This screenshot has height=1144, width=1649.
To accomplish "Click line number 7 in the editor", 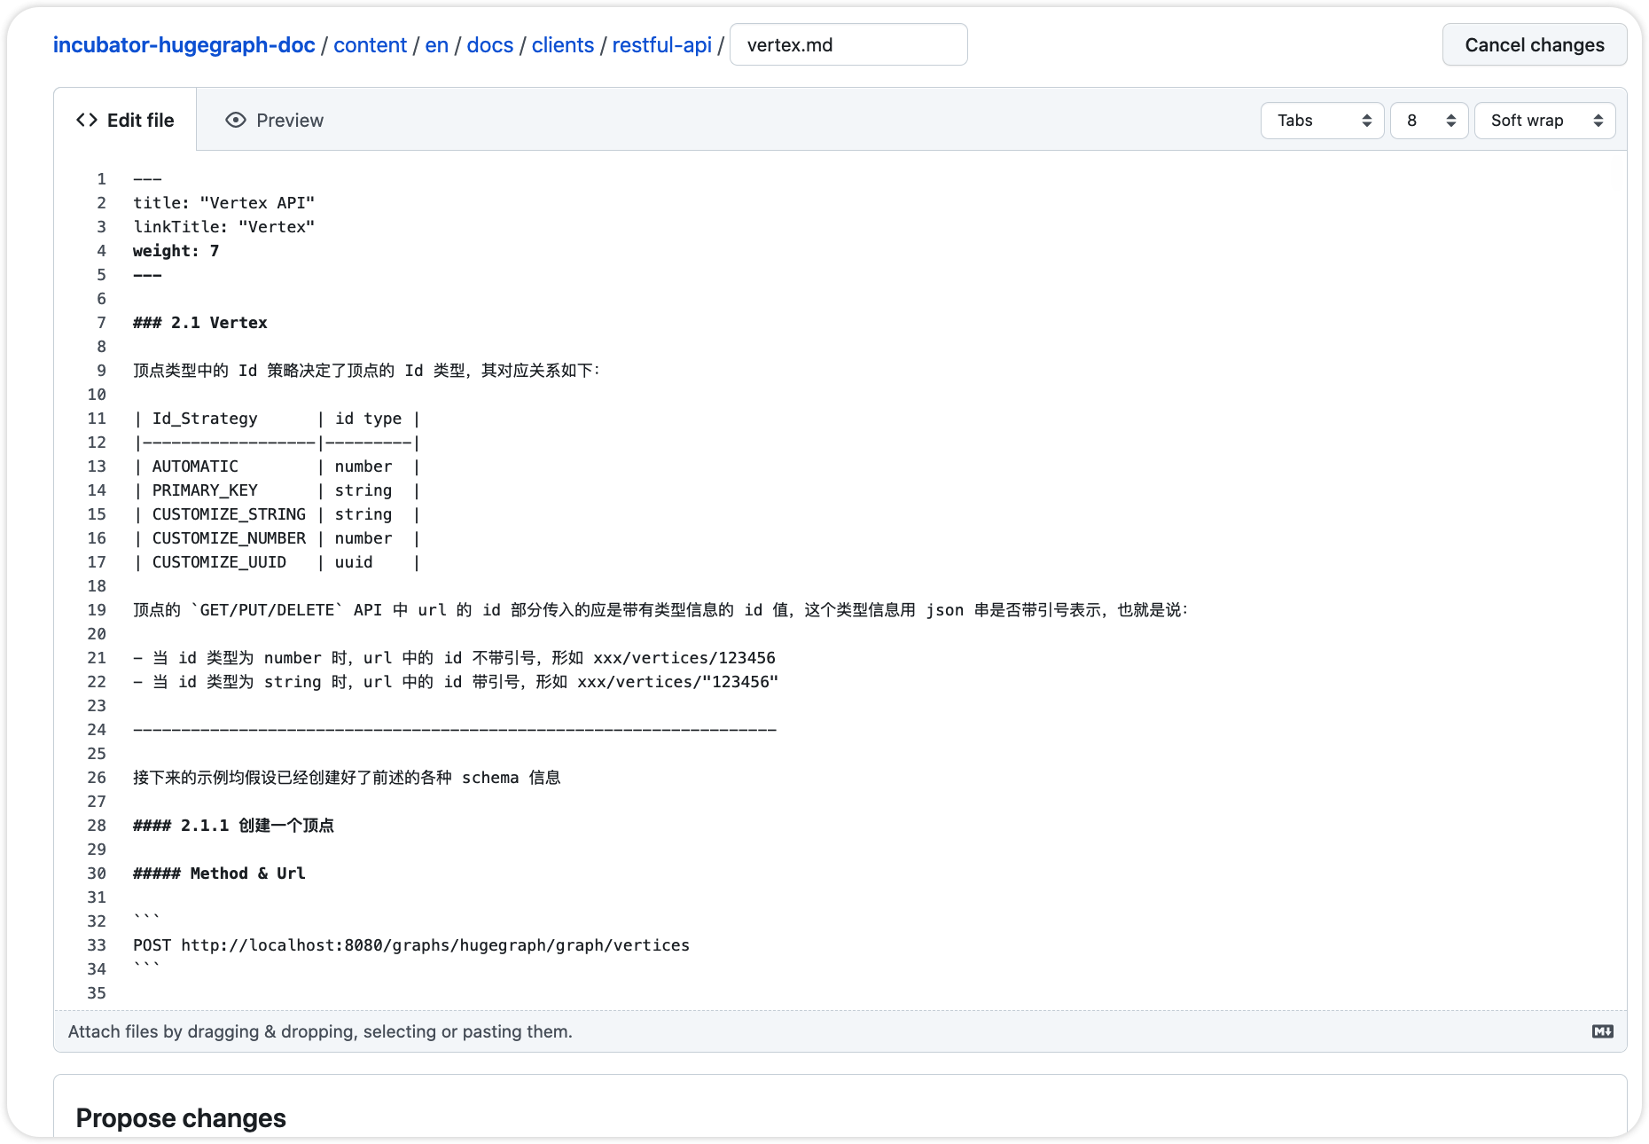I will click(x=100, y=323).
